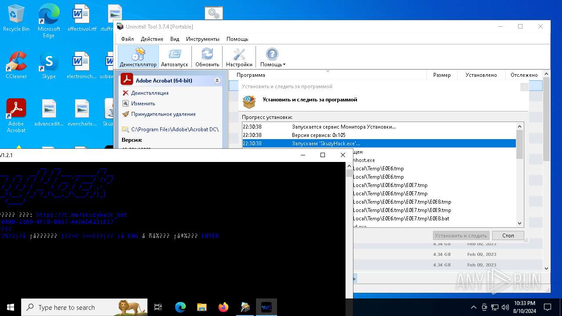The image size is (562, 316).
Task: Open the volume tray icon
Action: (505, 307)
